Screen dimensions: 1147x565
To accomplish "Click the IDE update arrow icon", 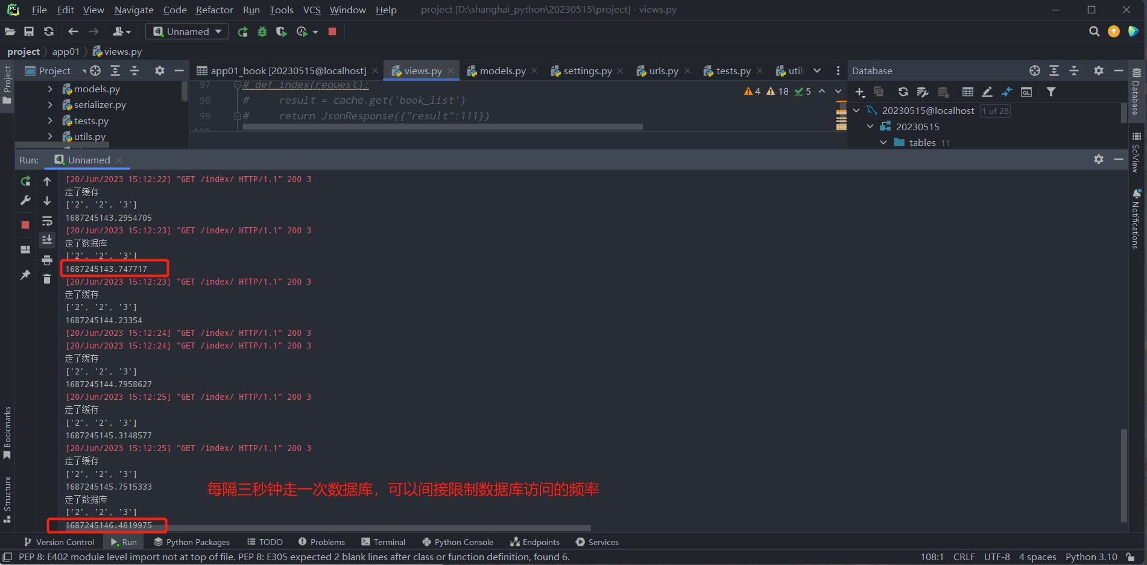I will tap(1114, 31).
